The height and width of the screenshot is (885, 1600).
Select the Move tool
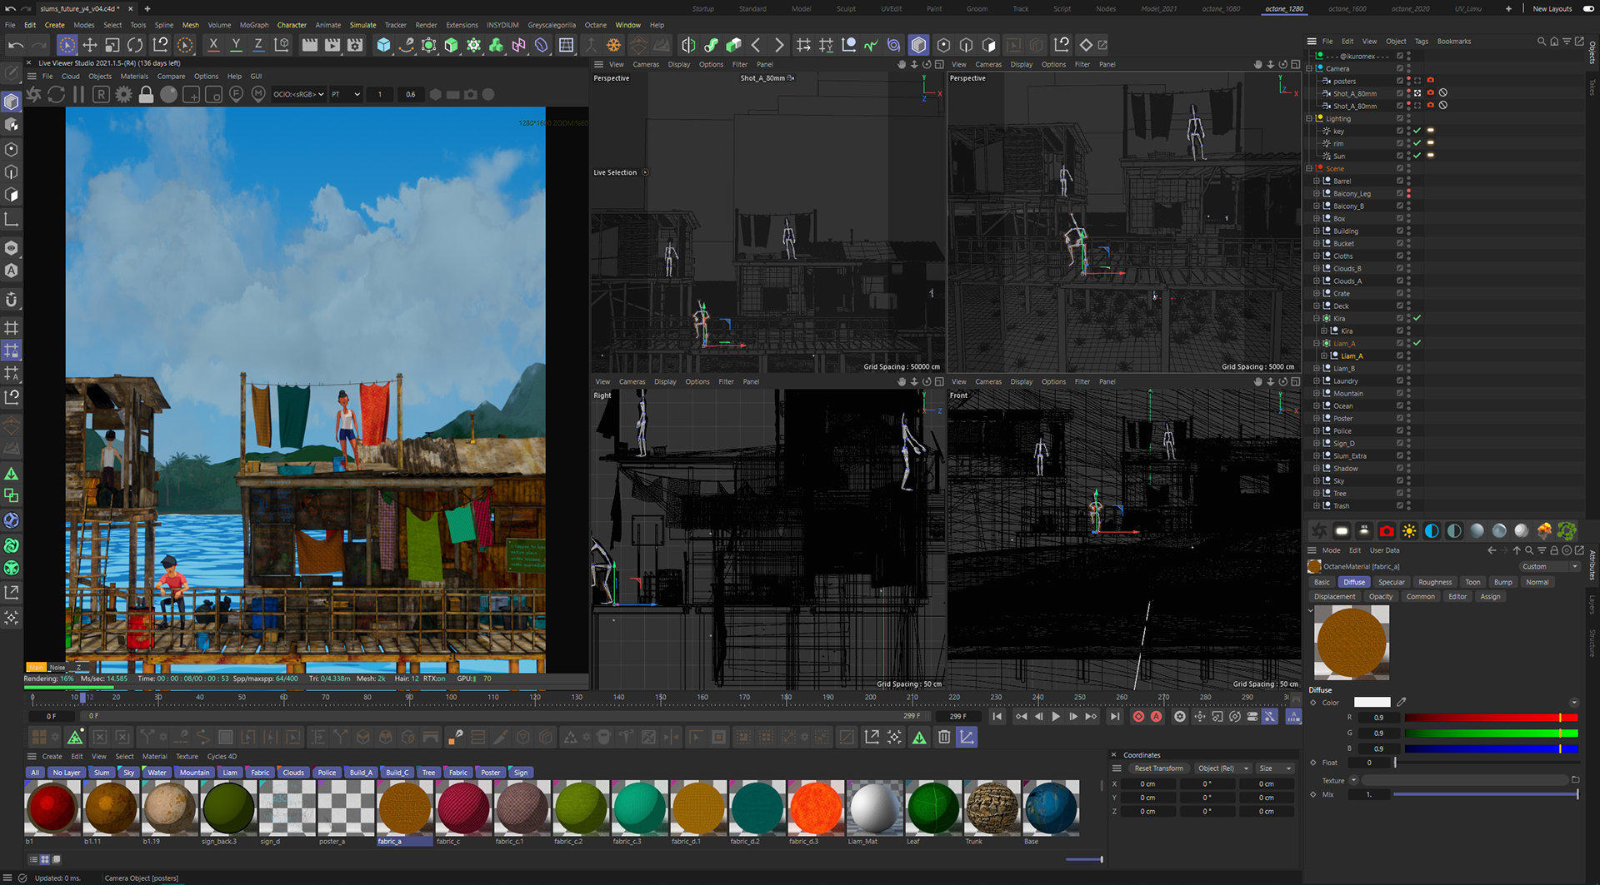89,45
